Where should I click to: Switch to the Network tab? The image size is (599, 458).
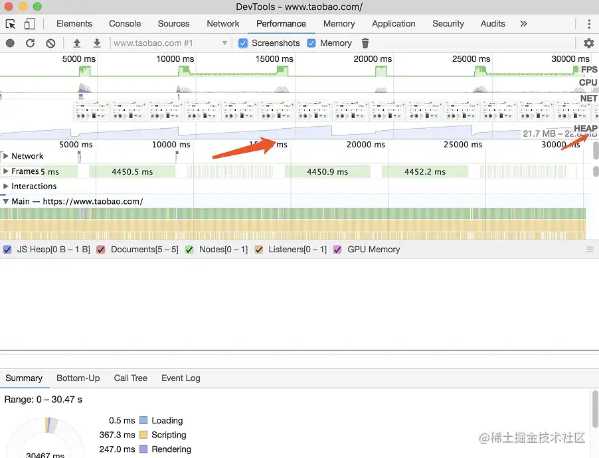pyautogui.click(x=223, y=24)
